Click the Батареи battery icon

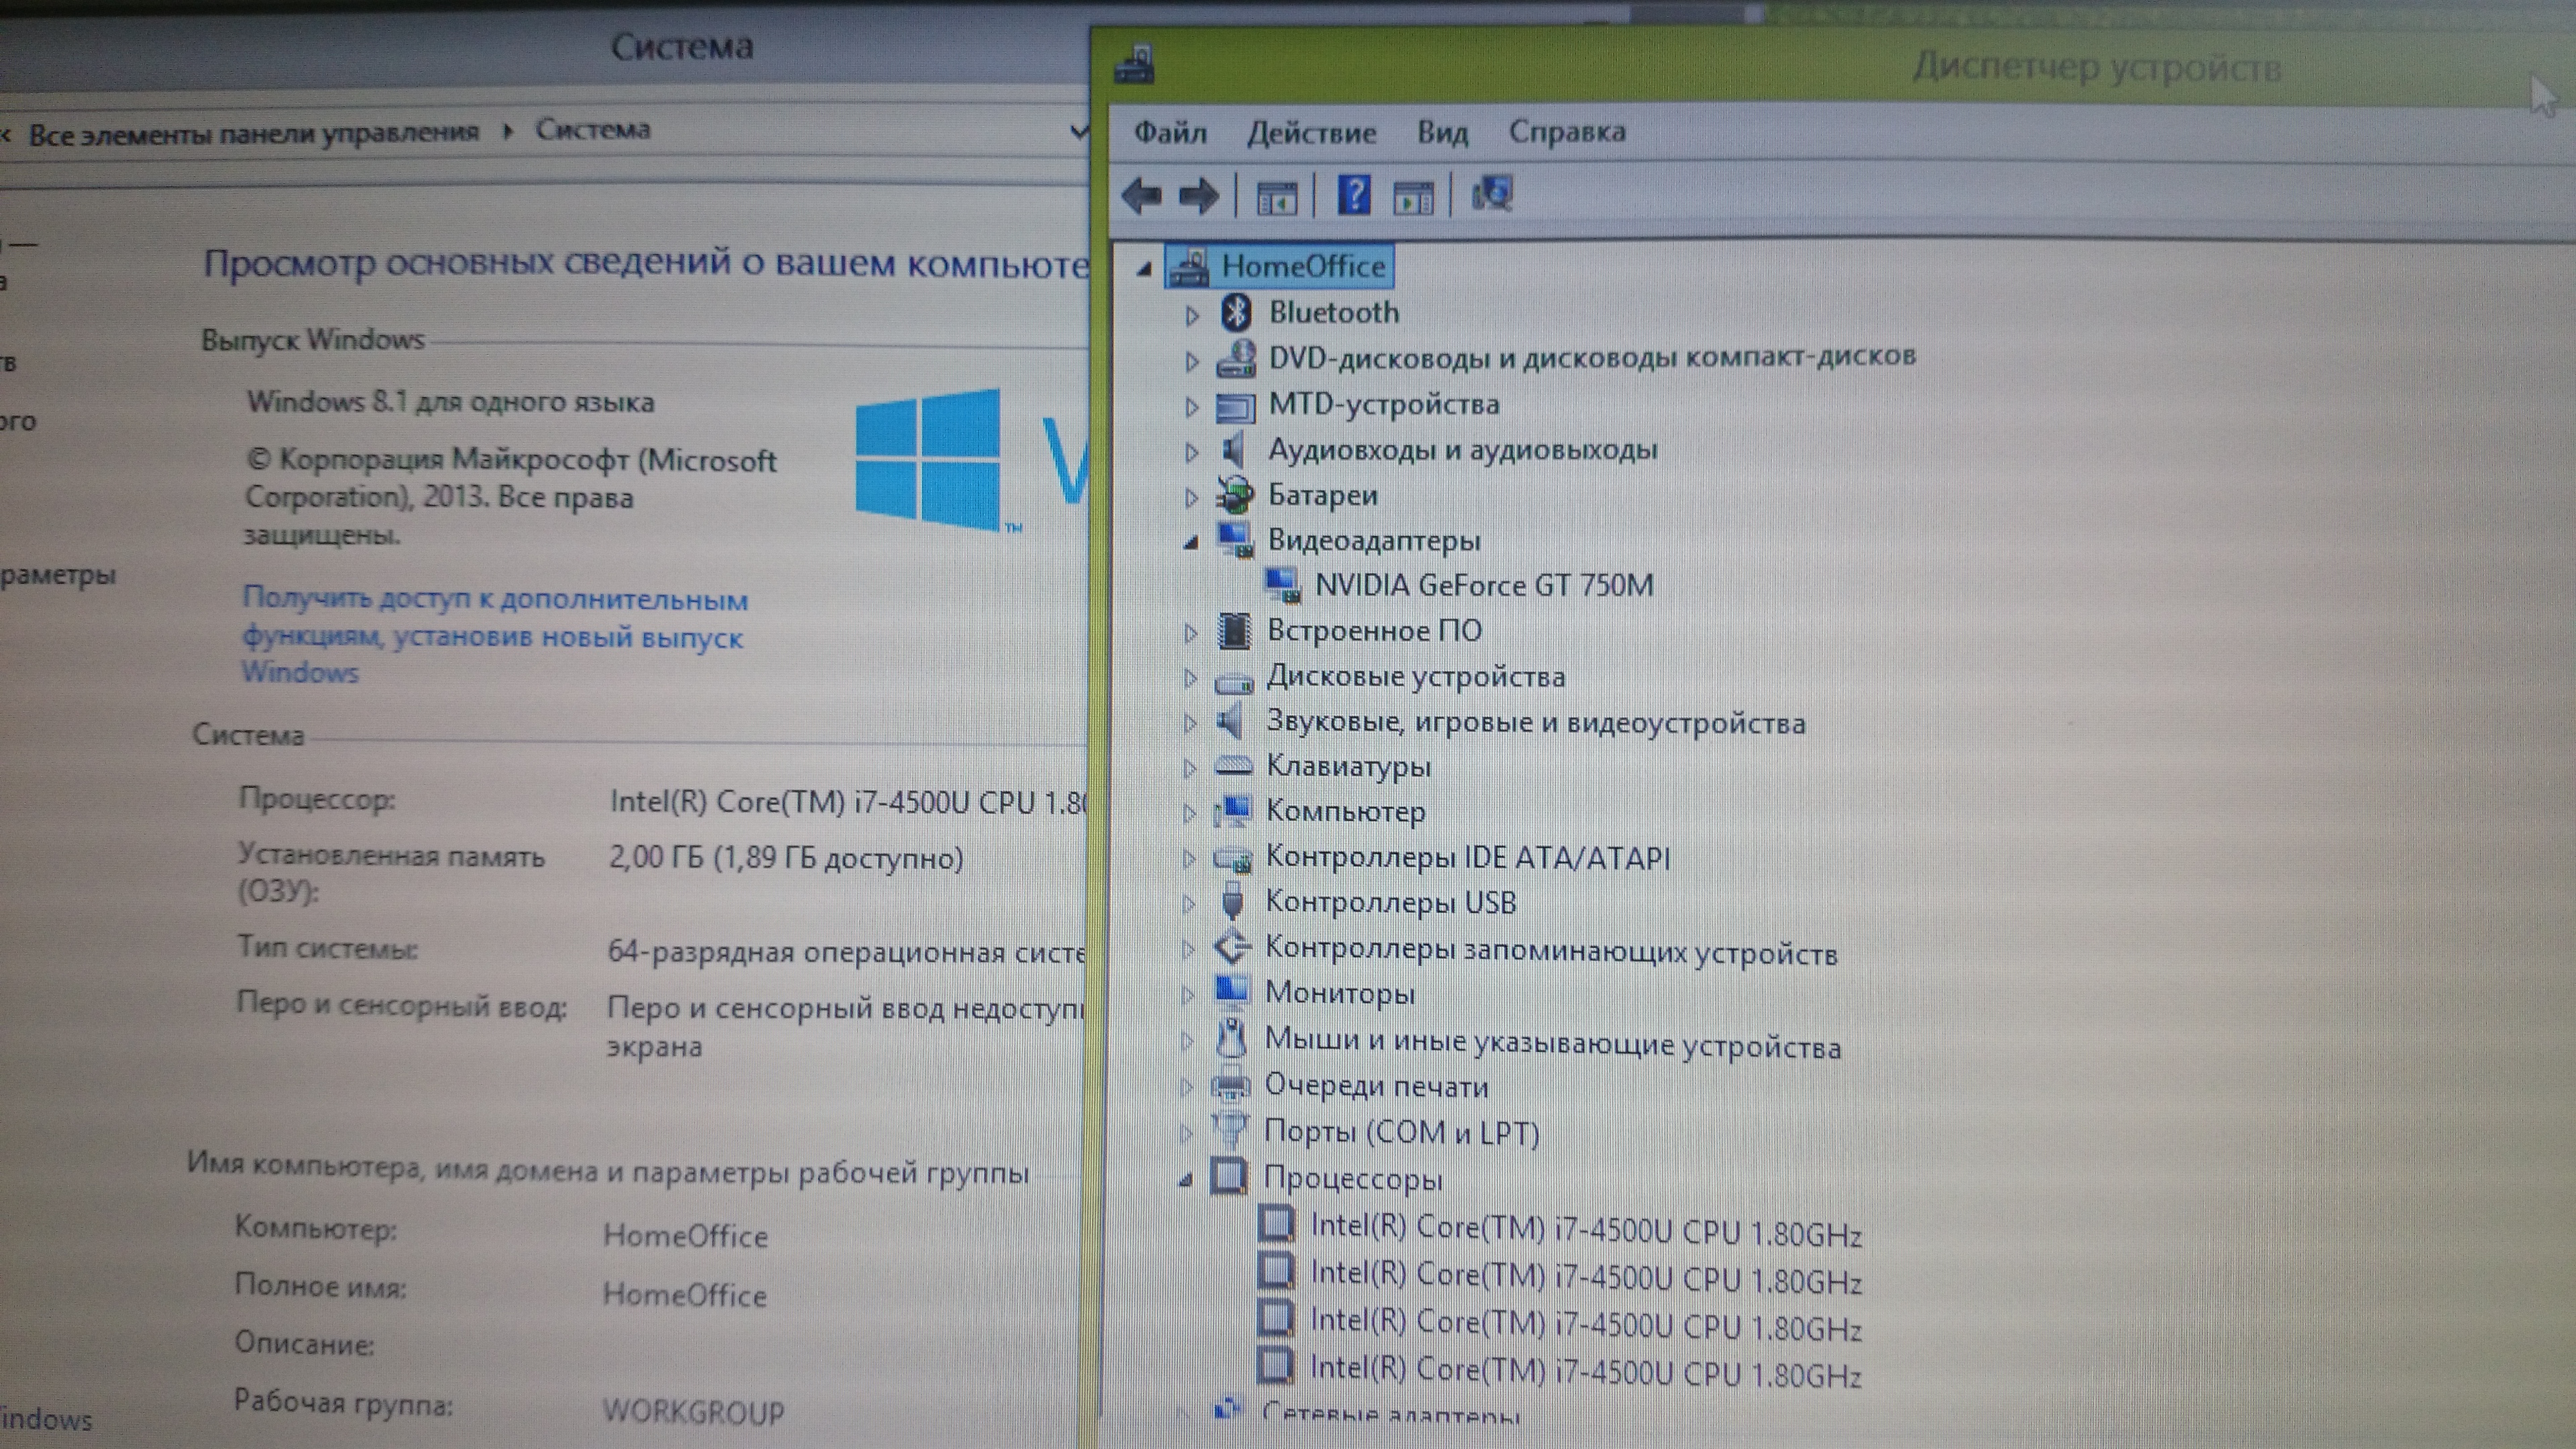click(x=1235, y=494)
